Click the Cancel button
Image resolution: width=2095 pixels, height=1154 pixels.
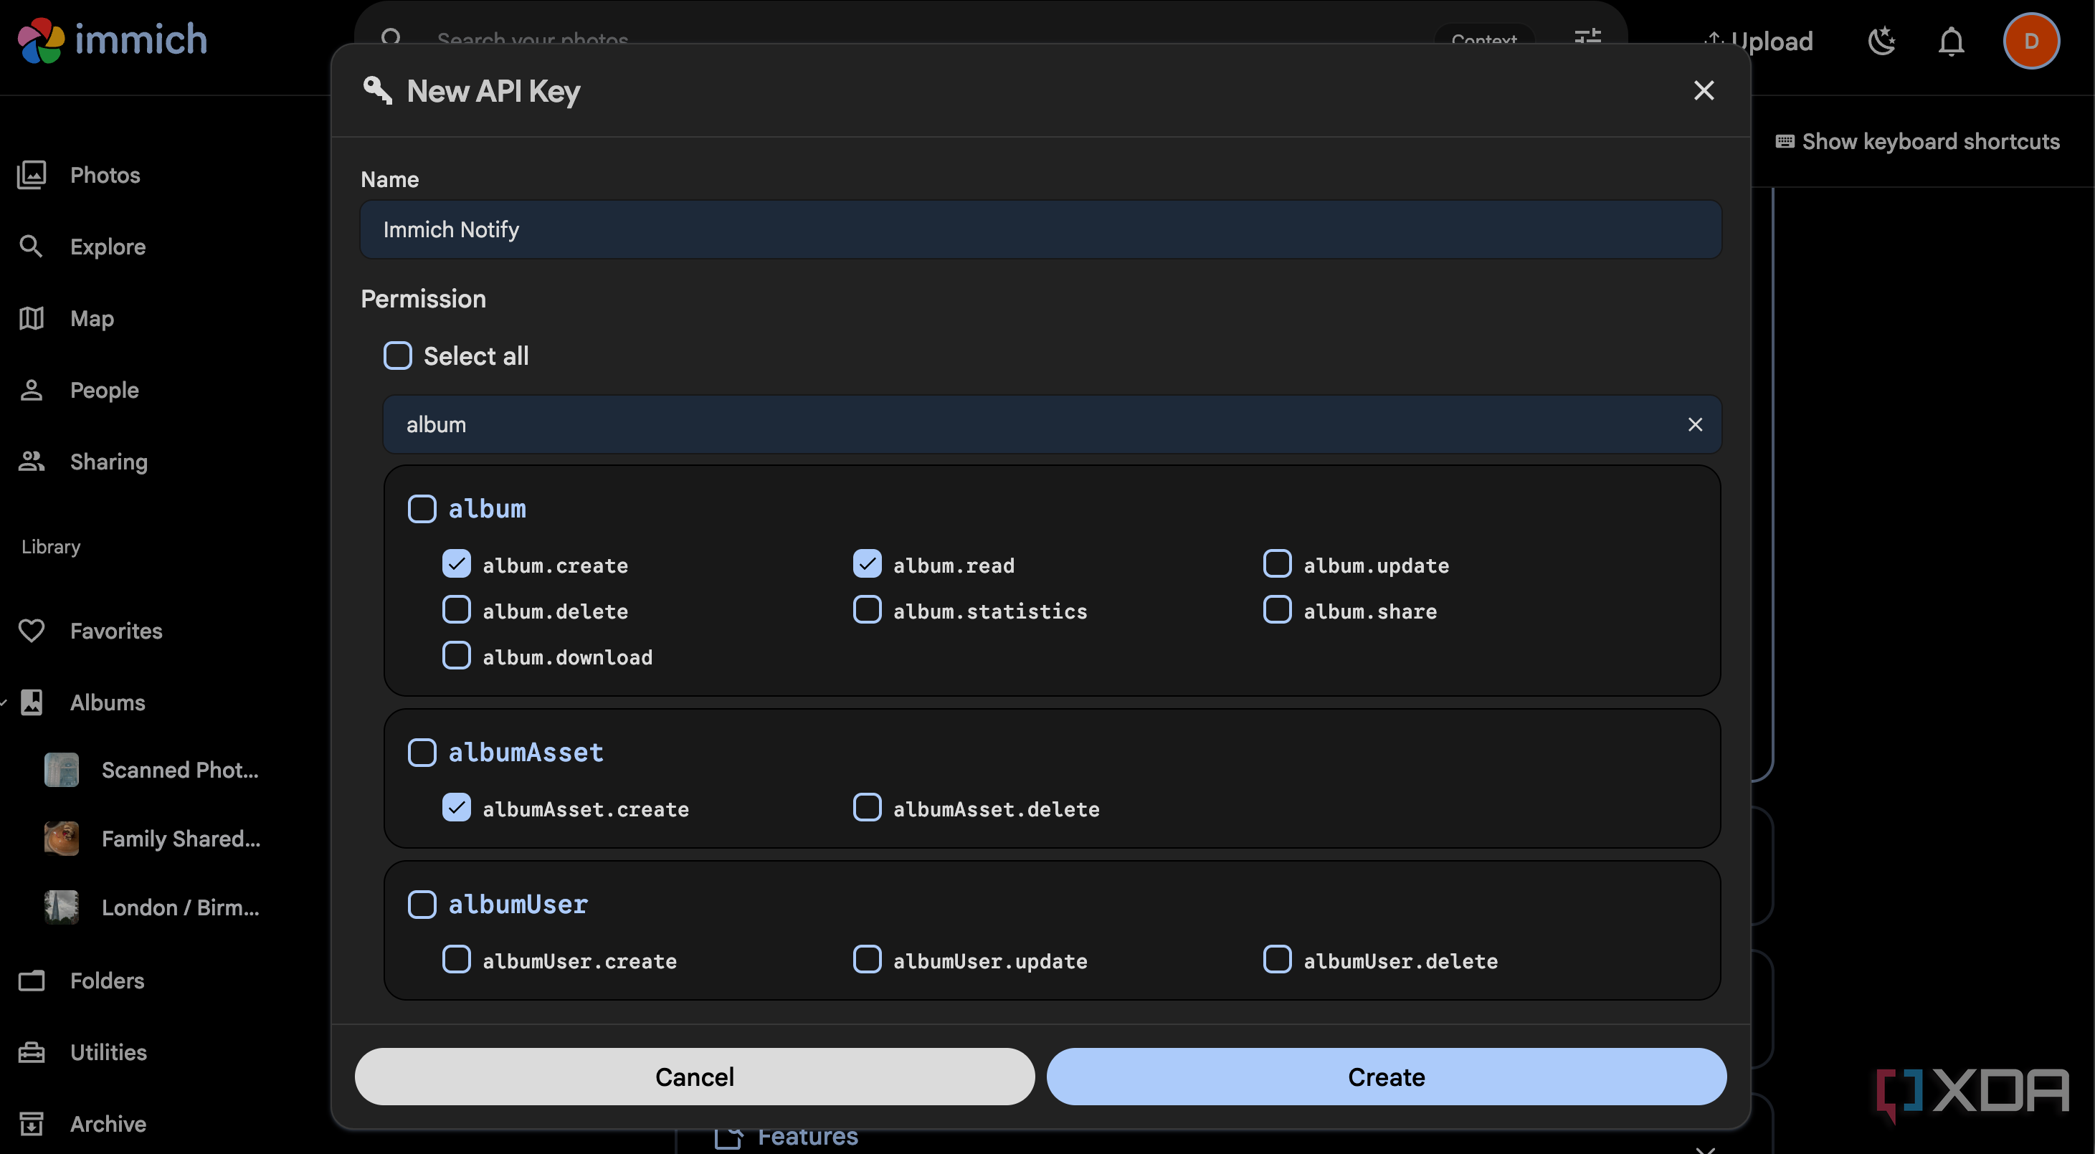(x=695, y=1076)
